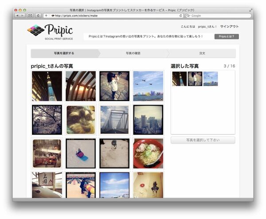Select the 写真の確認 step tab

click(x=133, y=53)
